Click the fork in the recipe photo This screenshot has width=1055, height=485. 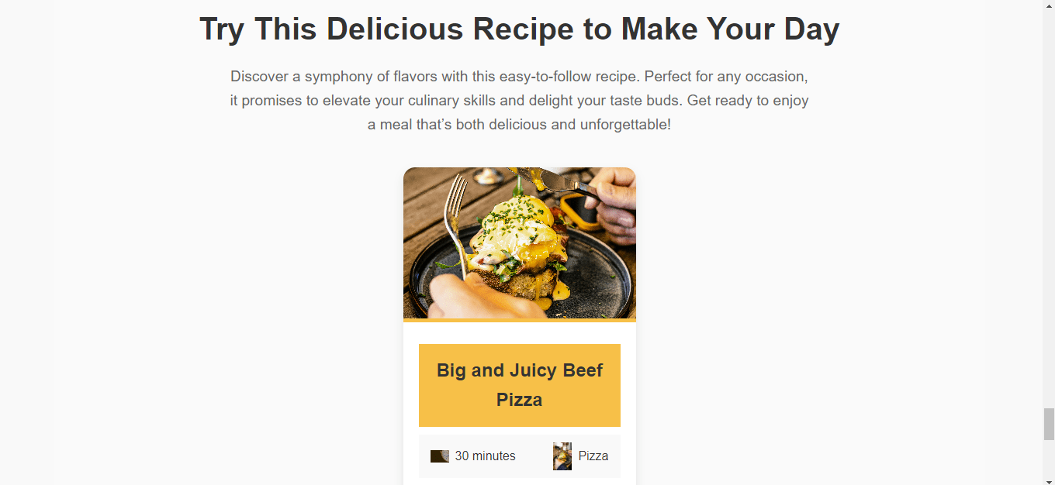(458, 225)
